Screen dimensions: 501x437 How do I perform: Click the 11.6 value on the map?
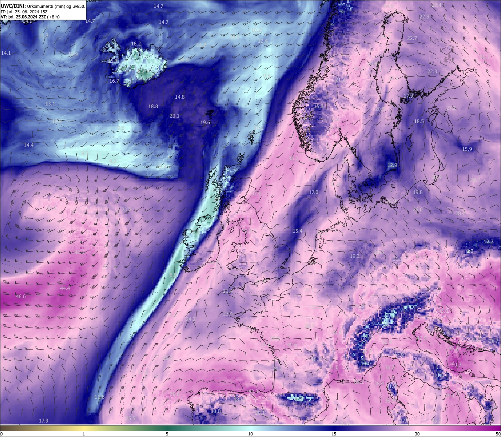pos(99,397)
